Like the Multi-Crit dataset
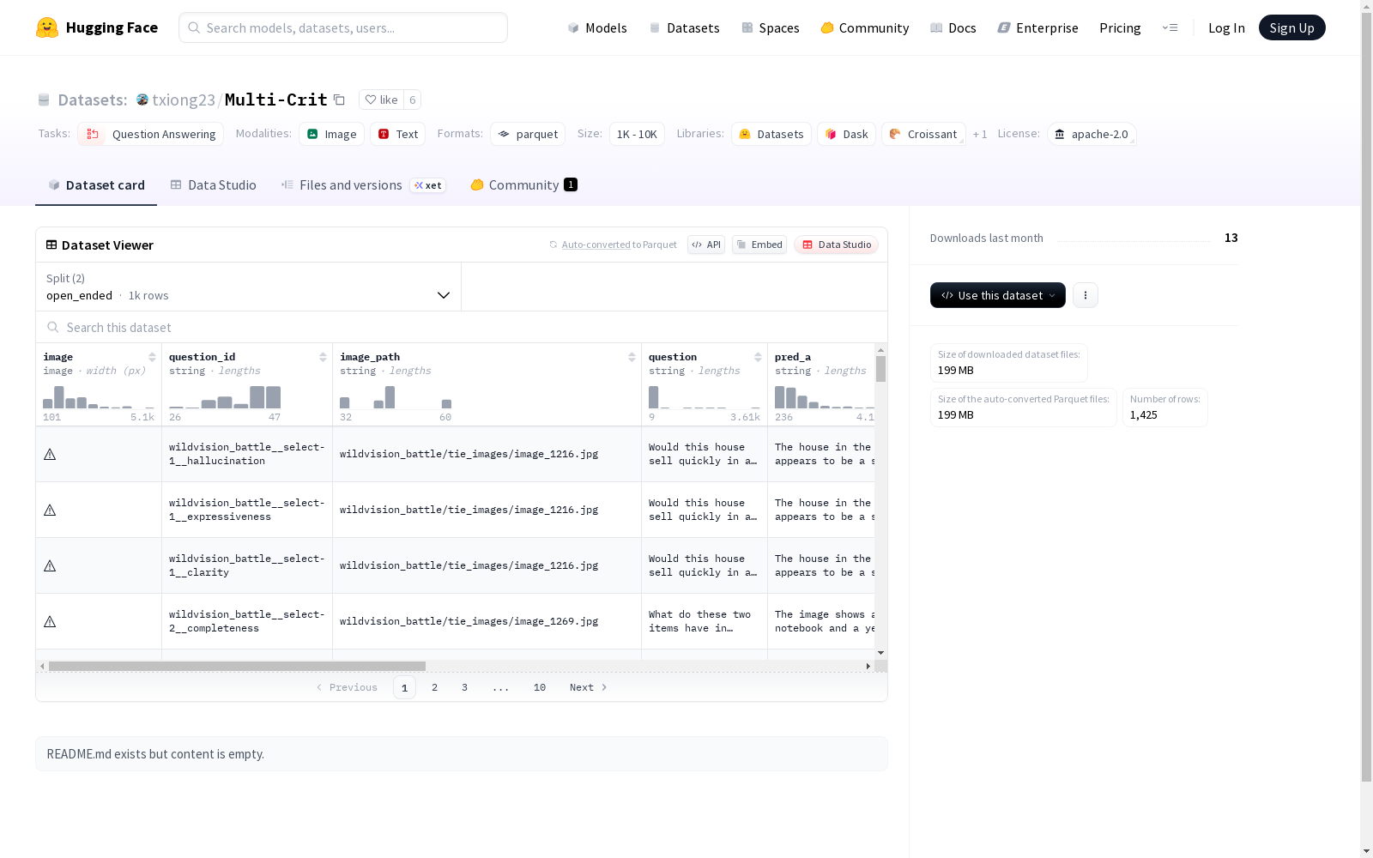 [381, 100]
